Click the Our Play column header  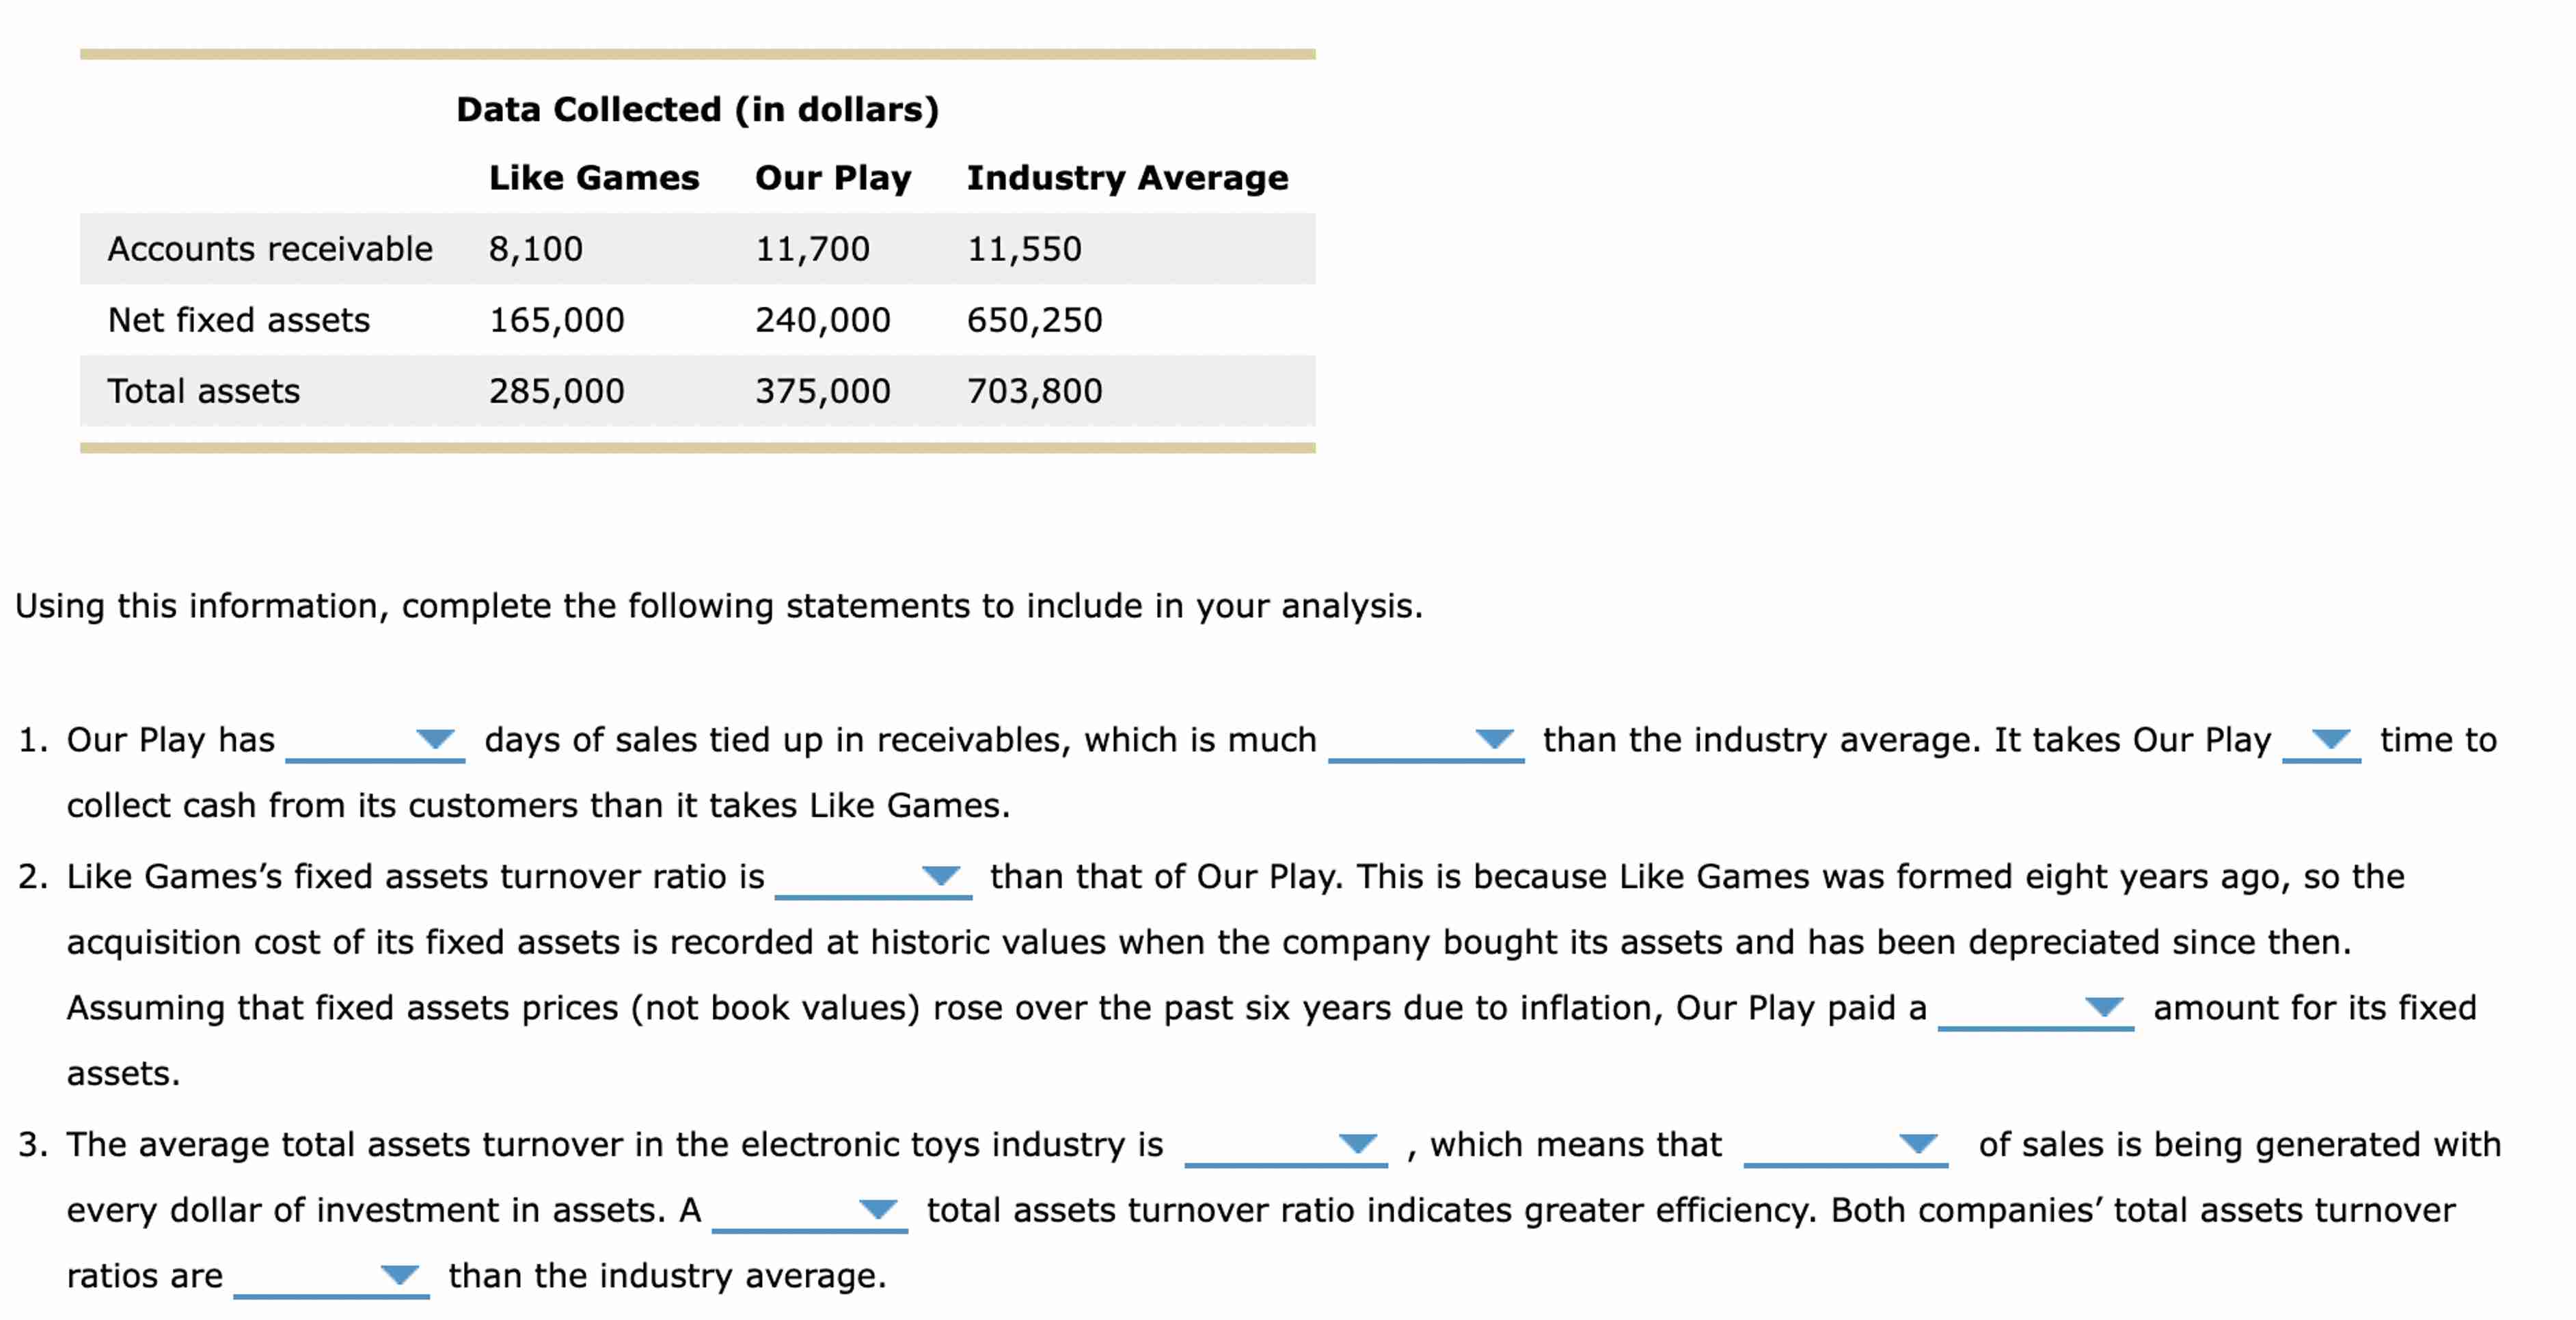[834, 177]
